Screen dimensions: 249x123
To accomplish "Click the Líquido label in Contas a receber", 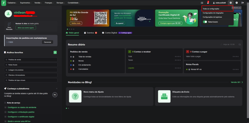I will (x=131, y=68).
